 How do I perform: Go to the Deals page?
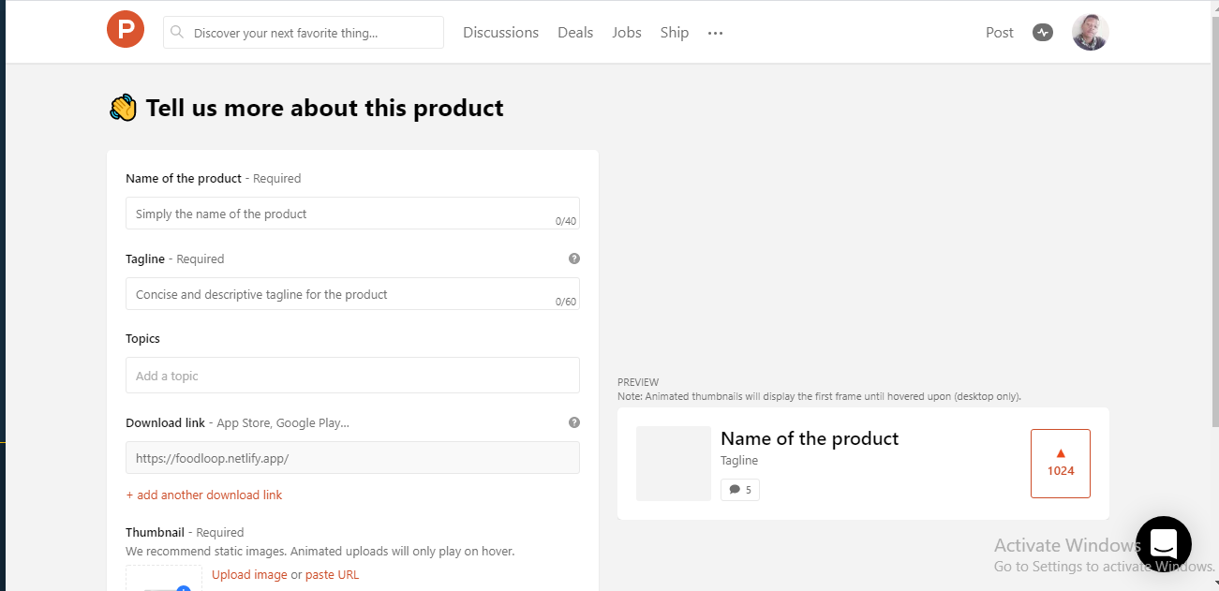575,33
